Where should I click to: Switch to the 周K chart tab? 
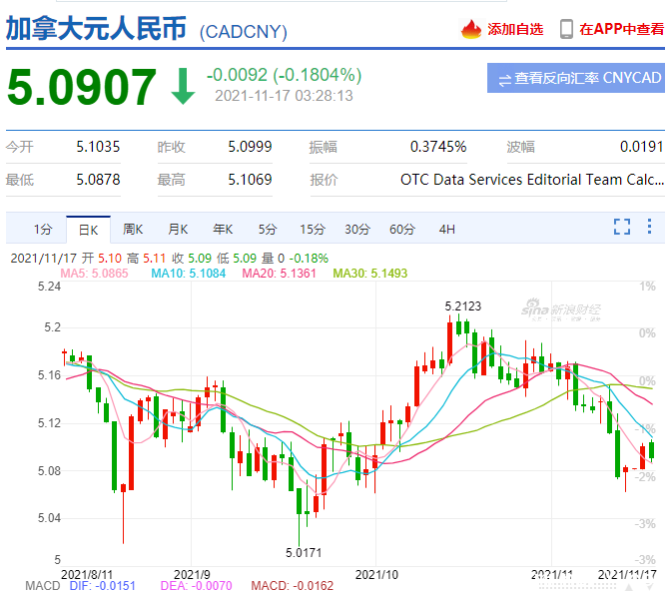(x=133, y=230)
